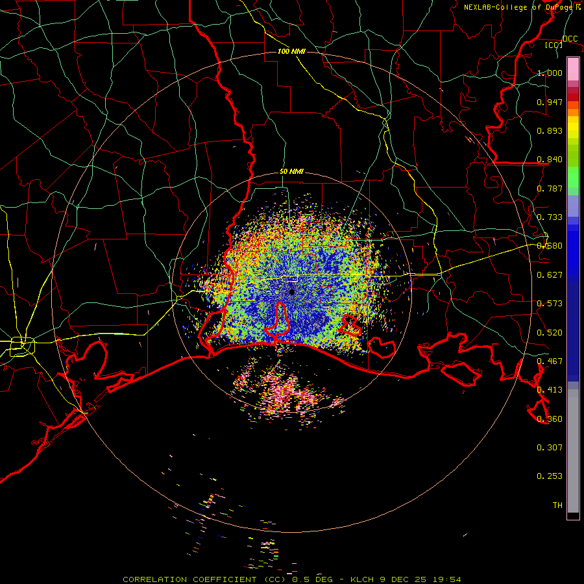Click the 0.893 scale value
Viewport: 584px width, 584px height.
pyautogui.click(x=550, y=130)
